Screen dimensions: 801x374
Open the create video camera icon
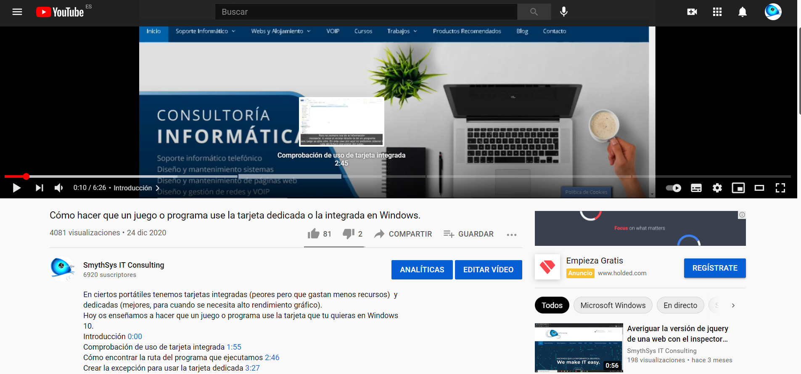[692, 12]
